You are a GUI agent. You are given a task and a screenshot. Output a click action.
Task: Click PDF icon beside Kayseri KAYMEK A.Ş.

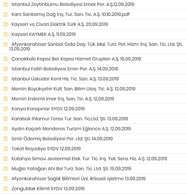pos(5,34)
